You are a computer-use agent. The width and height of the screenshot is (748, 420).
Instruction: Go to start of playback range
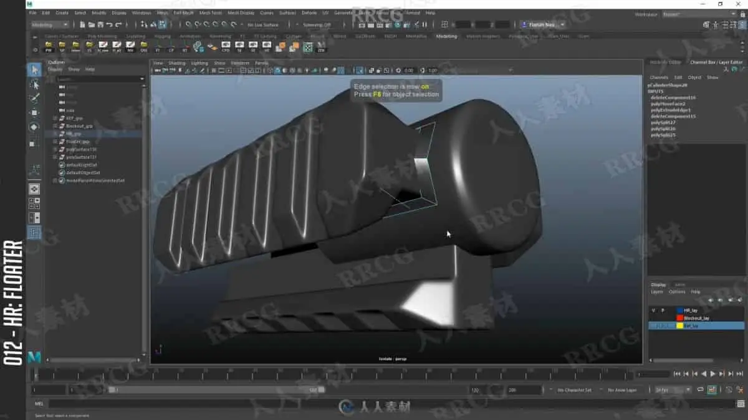pos(677,373)
